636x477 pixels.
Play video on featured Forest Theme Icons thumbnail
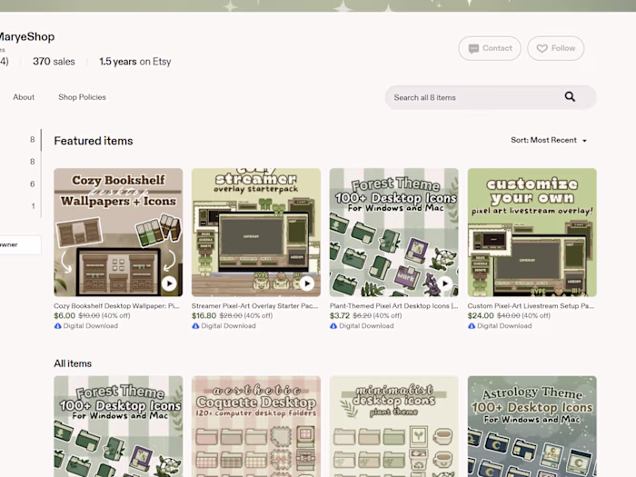pyautogui.click(x=445, y=283)
